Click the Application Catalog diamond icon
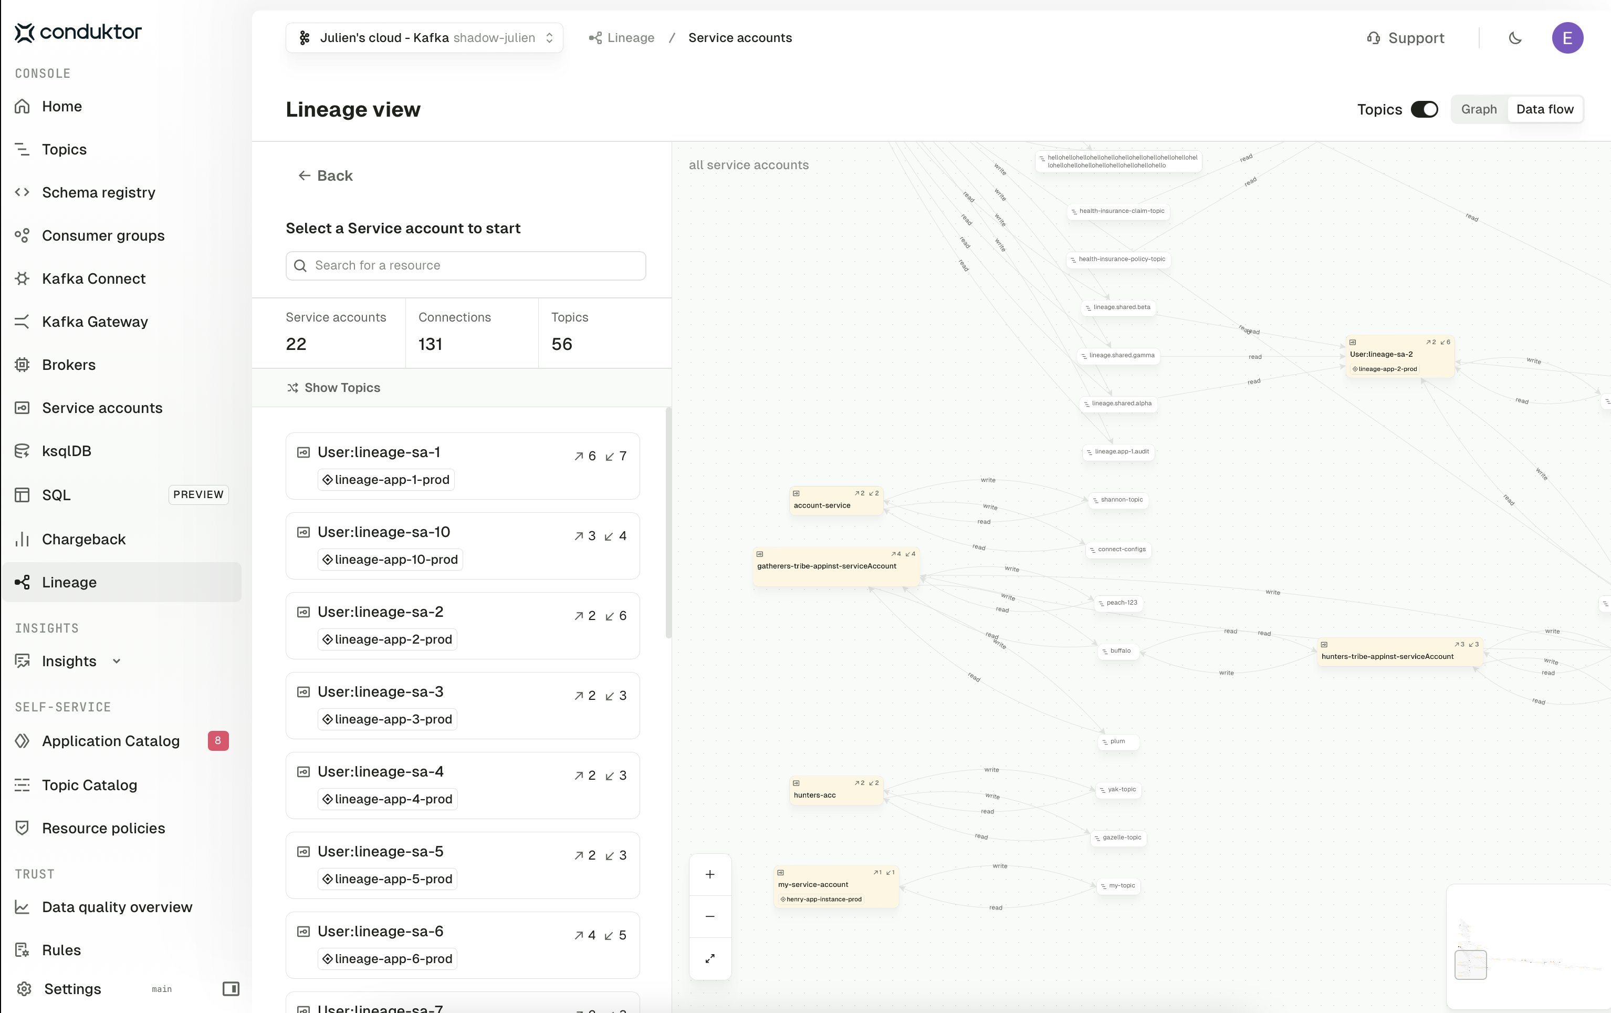The width and height of the screenshot is (1611, 1013). point(22,740)
